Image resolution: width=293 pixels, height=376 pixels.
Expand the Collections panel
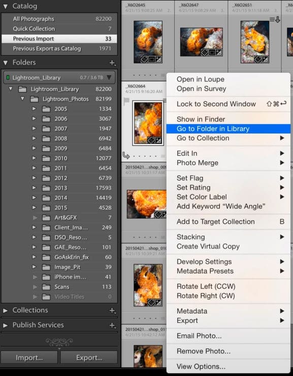point(5,310)
